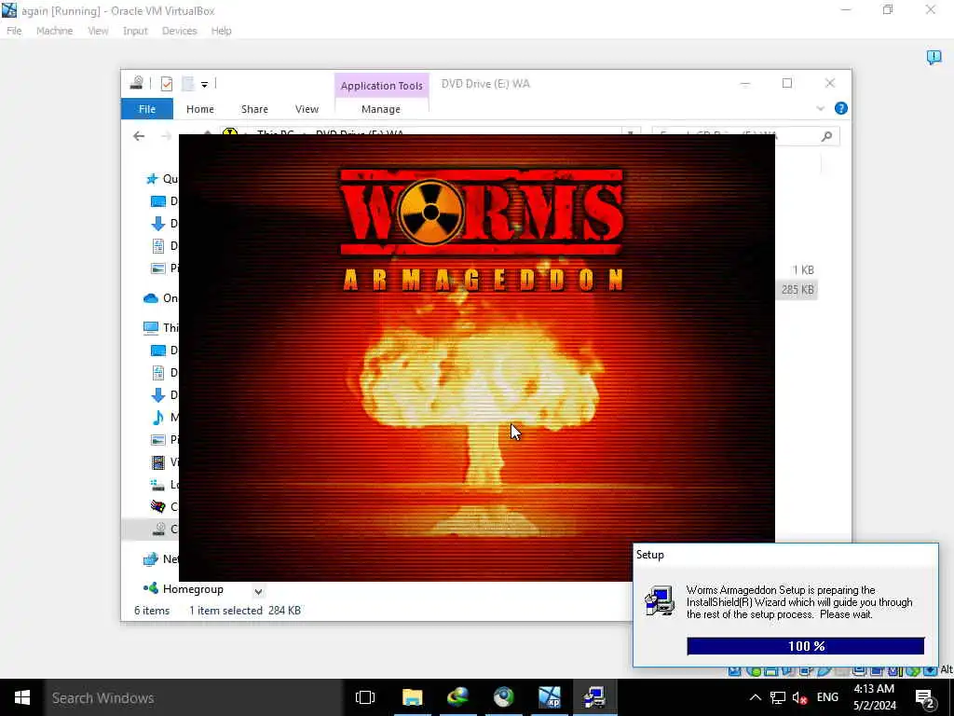The width and height of the screenshot is (954, 716).
Task: Click New folder icon in quick access toolbar
Action: coord(188,83)
